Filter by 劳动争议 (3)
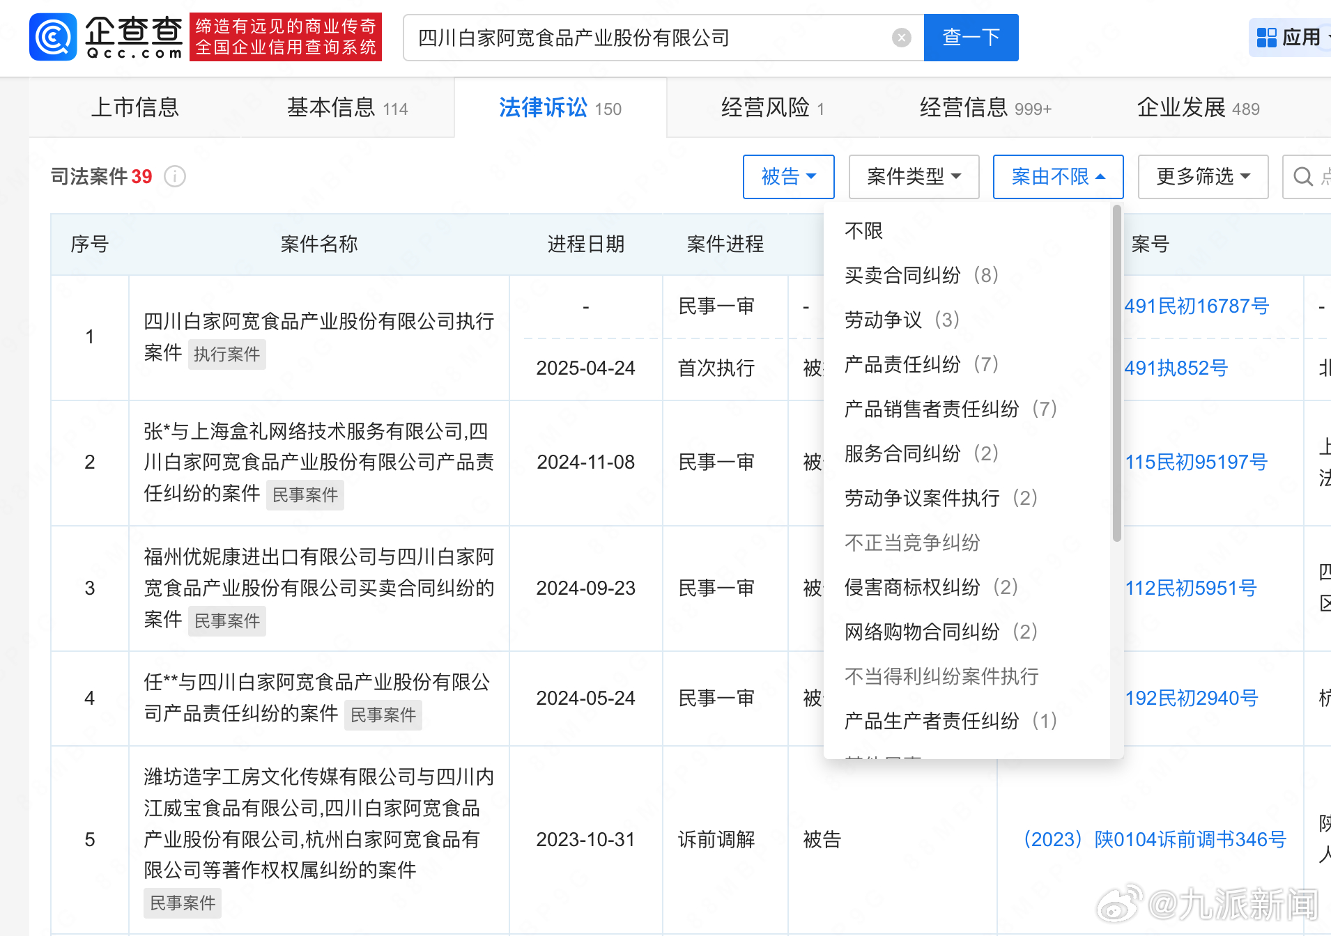Image resolution: width=1331 pixels, height=936 pixels. tap(902, 320)
